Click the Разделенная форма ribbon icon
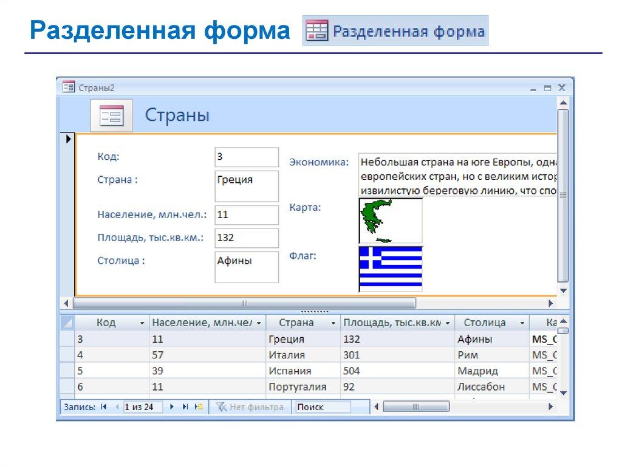The image size is (622, 466). click(316, 31)
